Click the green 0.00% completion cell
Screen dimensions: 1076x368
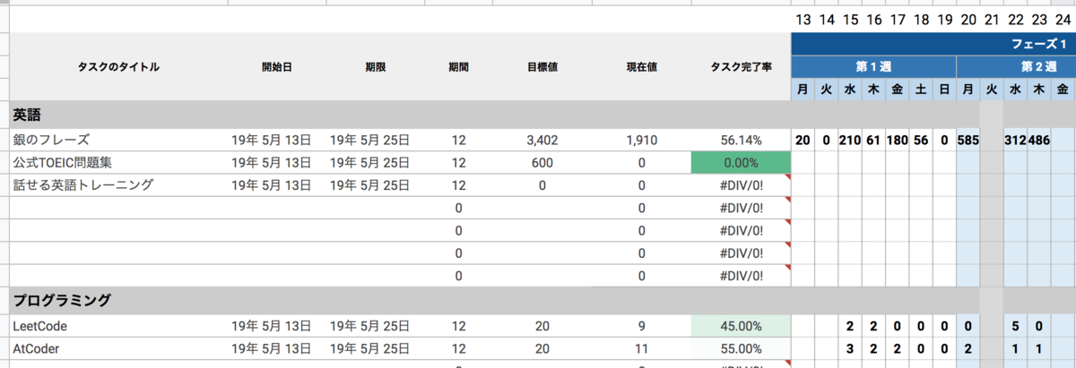point(741,163)
